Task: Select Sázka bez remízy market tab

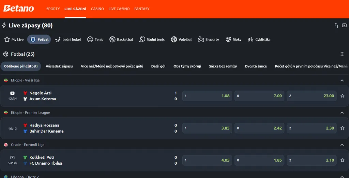Action: tap(223, 66)
